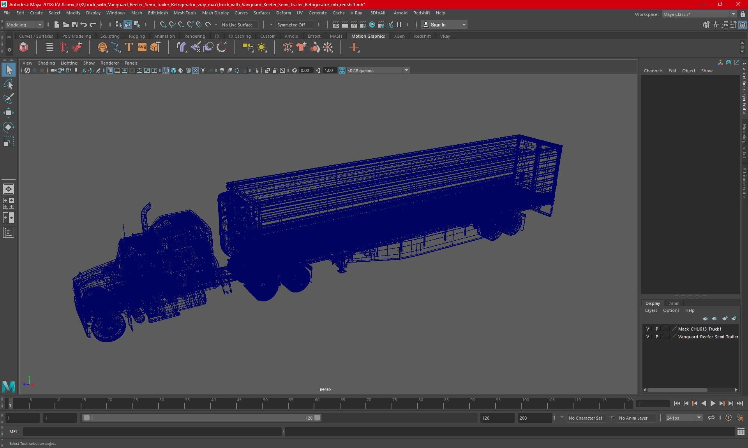
Task: Select the Motion Graphics tab
Action: [x=368, y=36]
